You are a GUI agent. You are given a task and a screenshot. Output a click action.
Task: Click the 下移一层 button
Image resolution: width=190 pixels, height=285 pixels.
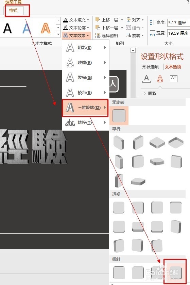click(107, 28)
